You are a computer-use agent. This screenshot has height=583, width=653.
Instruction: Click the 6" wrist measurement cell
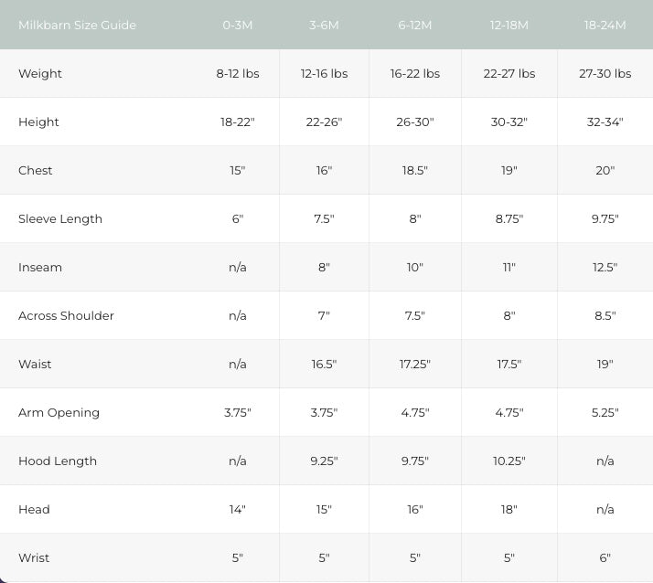(x=605, y=557)
